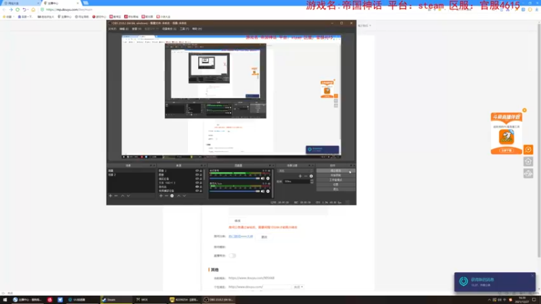Expand the favorites dropdown arrow in bookmarks bar

pyautogui.click(x=13, y=16)
